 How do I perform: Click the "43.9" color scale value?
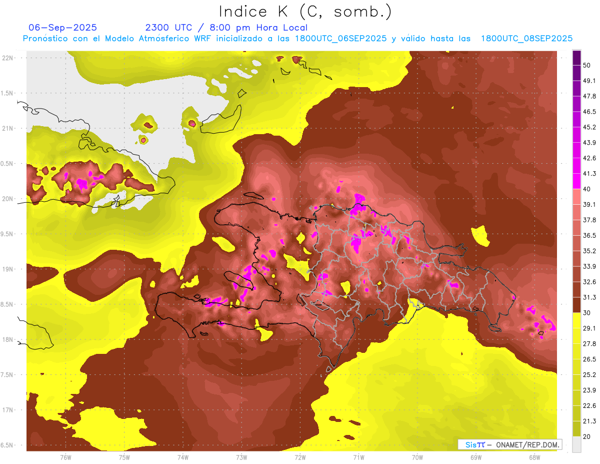click(x=589, y=143)
